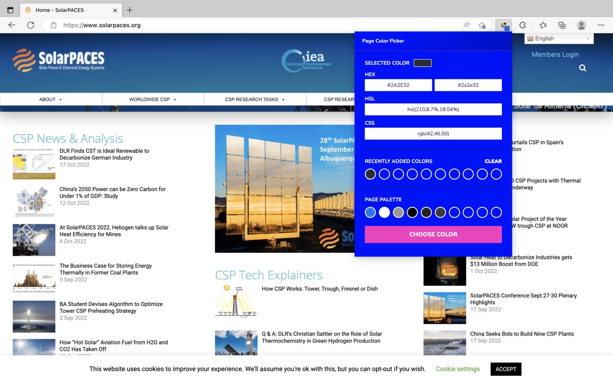Open BA Student Devises Algorithm article
The width and height of the screenshot is (613, 383).
(x=111, y=307)
